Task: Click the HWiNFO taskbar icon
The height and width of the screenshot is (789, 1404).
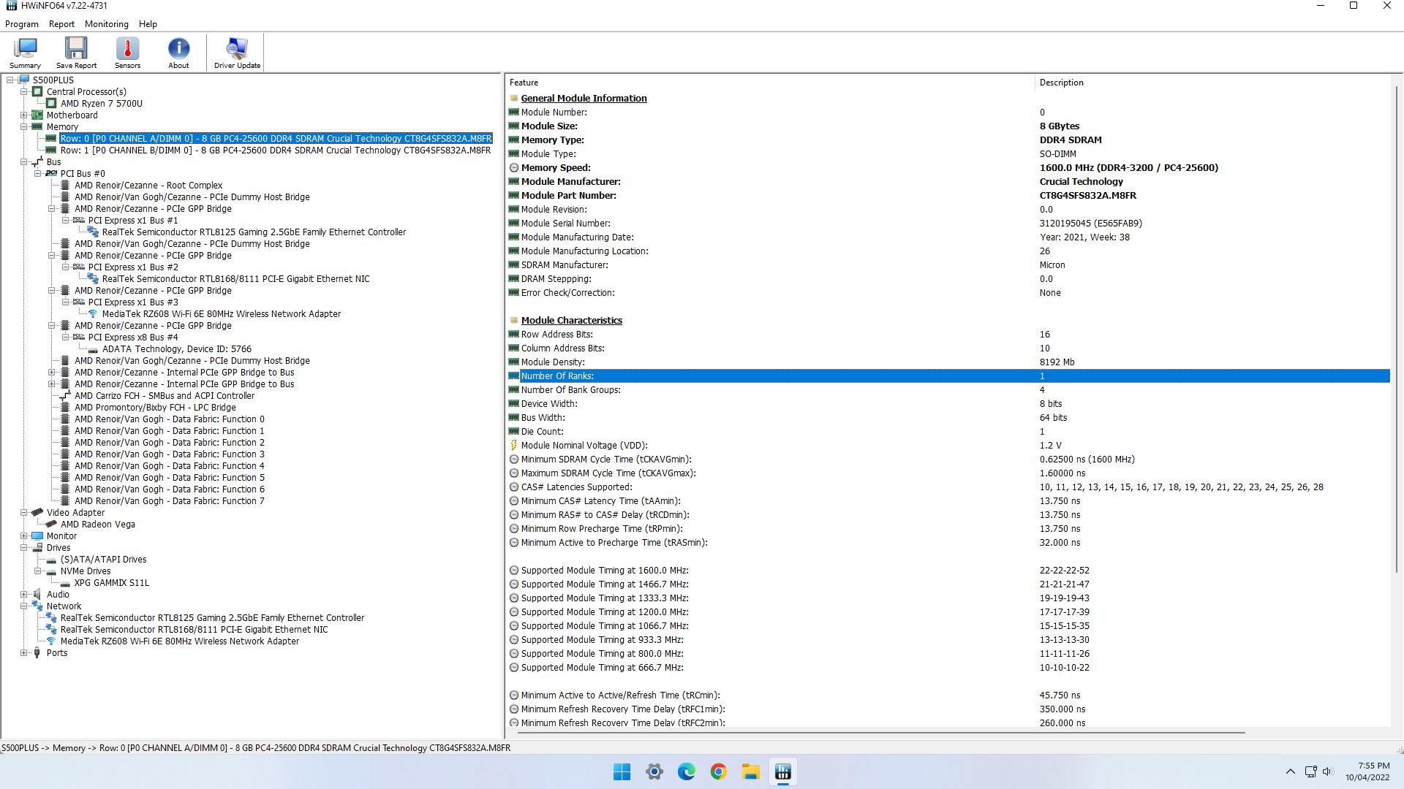Action: pyautogui.click(x=782, y=771)
